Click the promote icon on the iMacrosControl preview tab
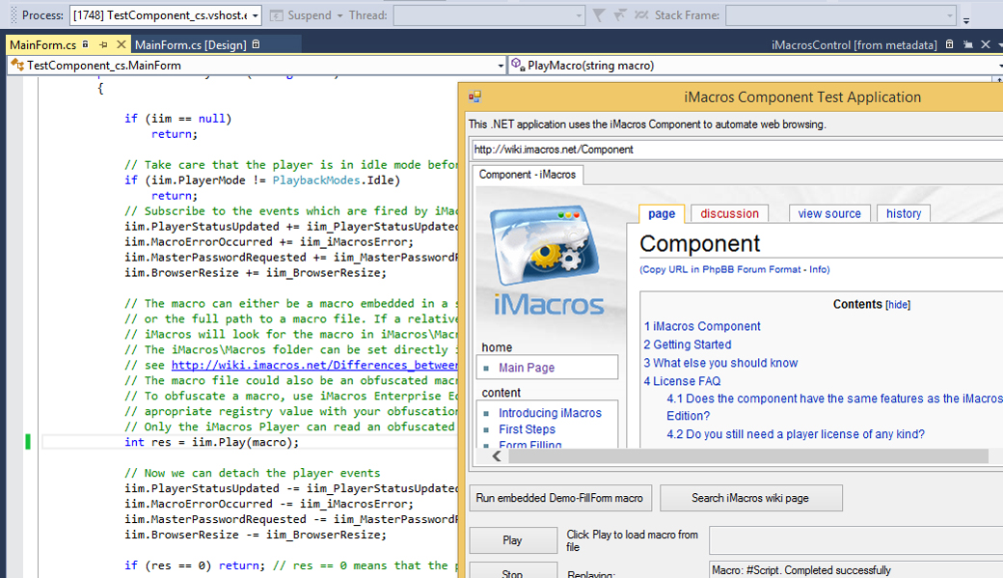 click(968, 44)
